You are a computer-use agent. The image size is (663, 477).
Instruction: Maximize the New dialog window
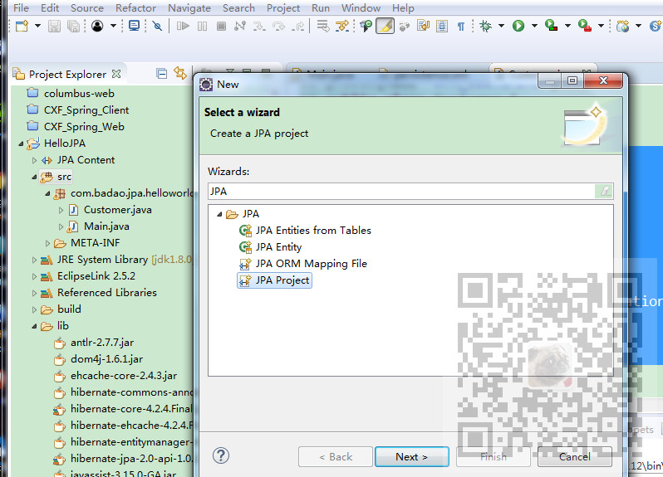tap(572, 80)
